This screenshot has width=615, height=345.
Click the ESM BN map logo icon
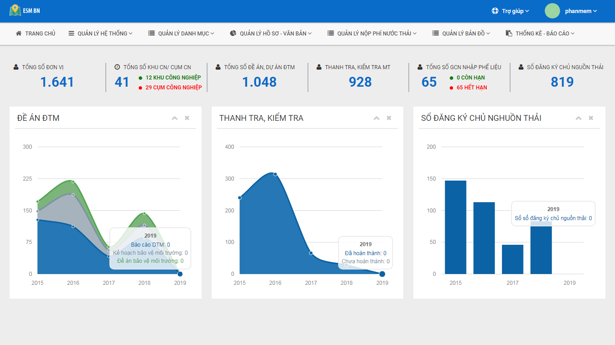click(x=15, y=10)
